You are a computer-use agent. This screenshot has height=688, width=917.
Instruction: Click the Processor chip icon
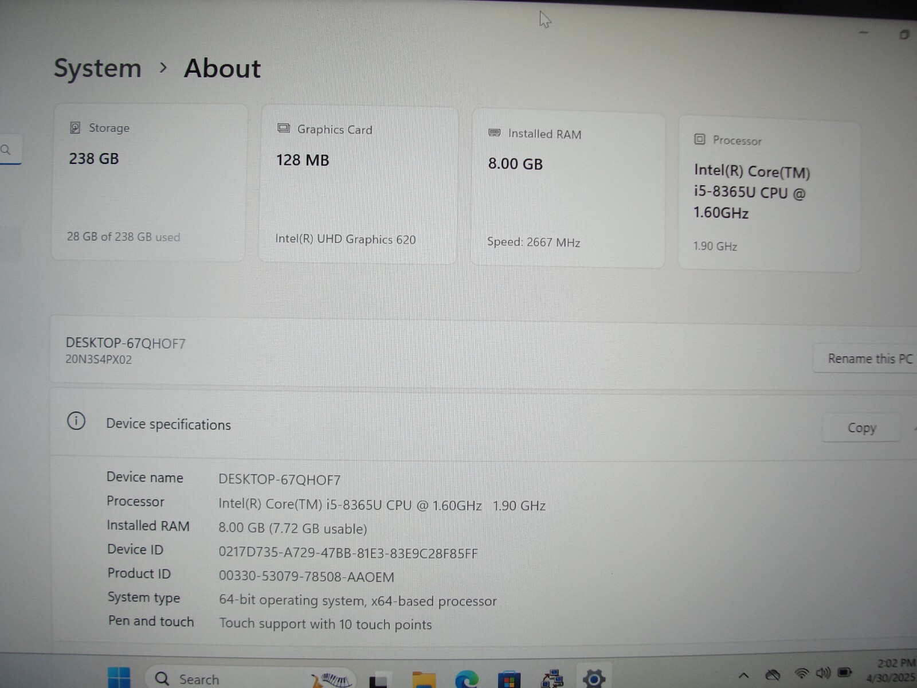pos(699,139)
